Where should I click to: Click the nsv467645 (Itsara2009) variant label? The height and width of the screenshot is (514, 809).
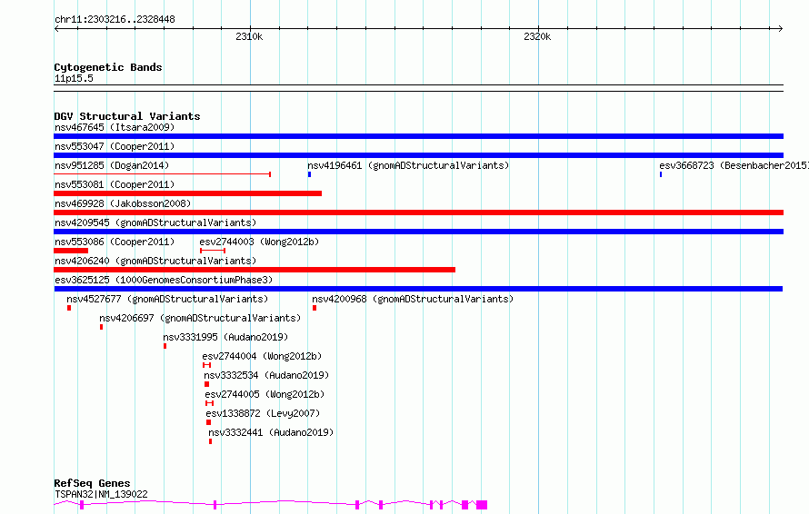point(115,127)
